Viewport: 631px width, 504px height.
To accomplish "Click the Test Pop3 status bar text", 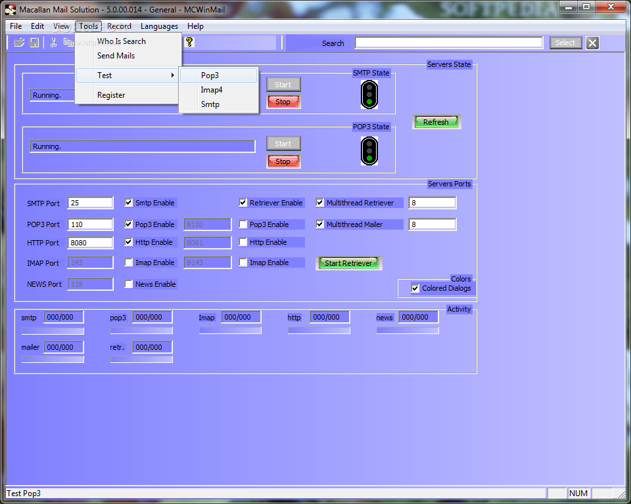I will tap(24, 493).
